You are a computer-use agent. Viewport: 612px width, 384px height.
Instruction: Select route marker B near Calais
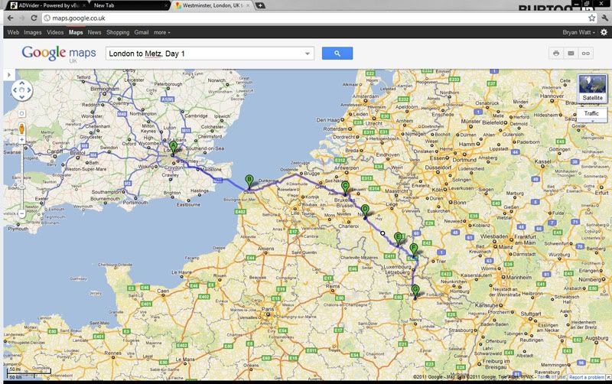pos(249,182)
